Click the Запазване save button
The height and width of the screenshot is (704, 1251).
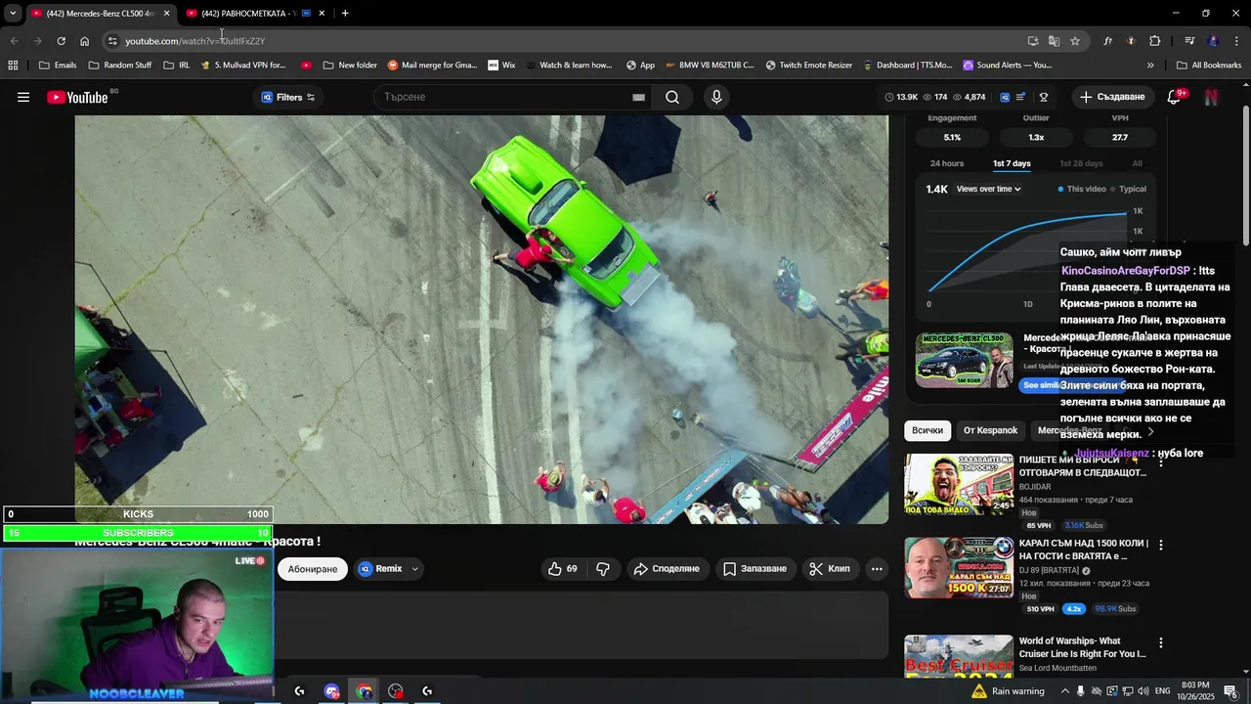pyautogui.click(x=755, y=569)
